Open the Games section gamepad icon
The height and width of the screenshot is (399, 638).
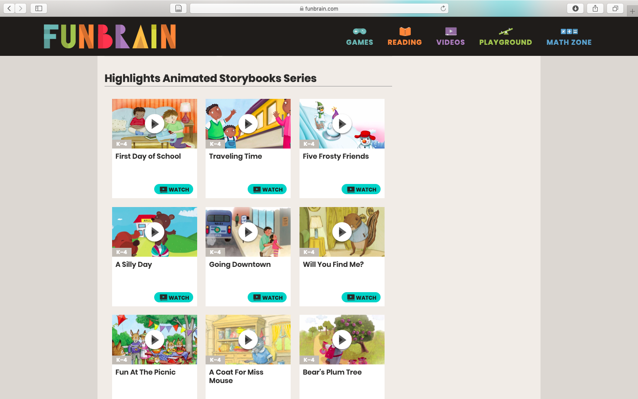pos(359,31)
